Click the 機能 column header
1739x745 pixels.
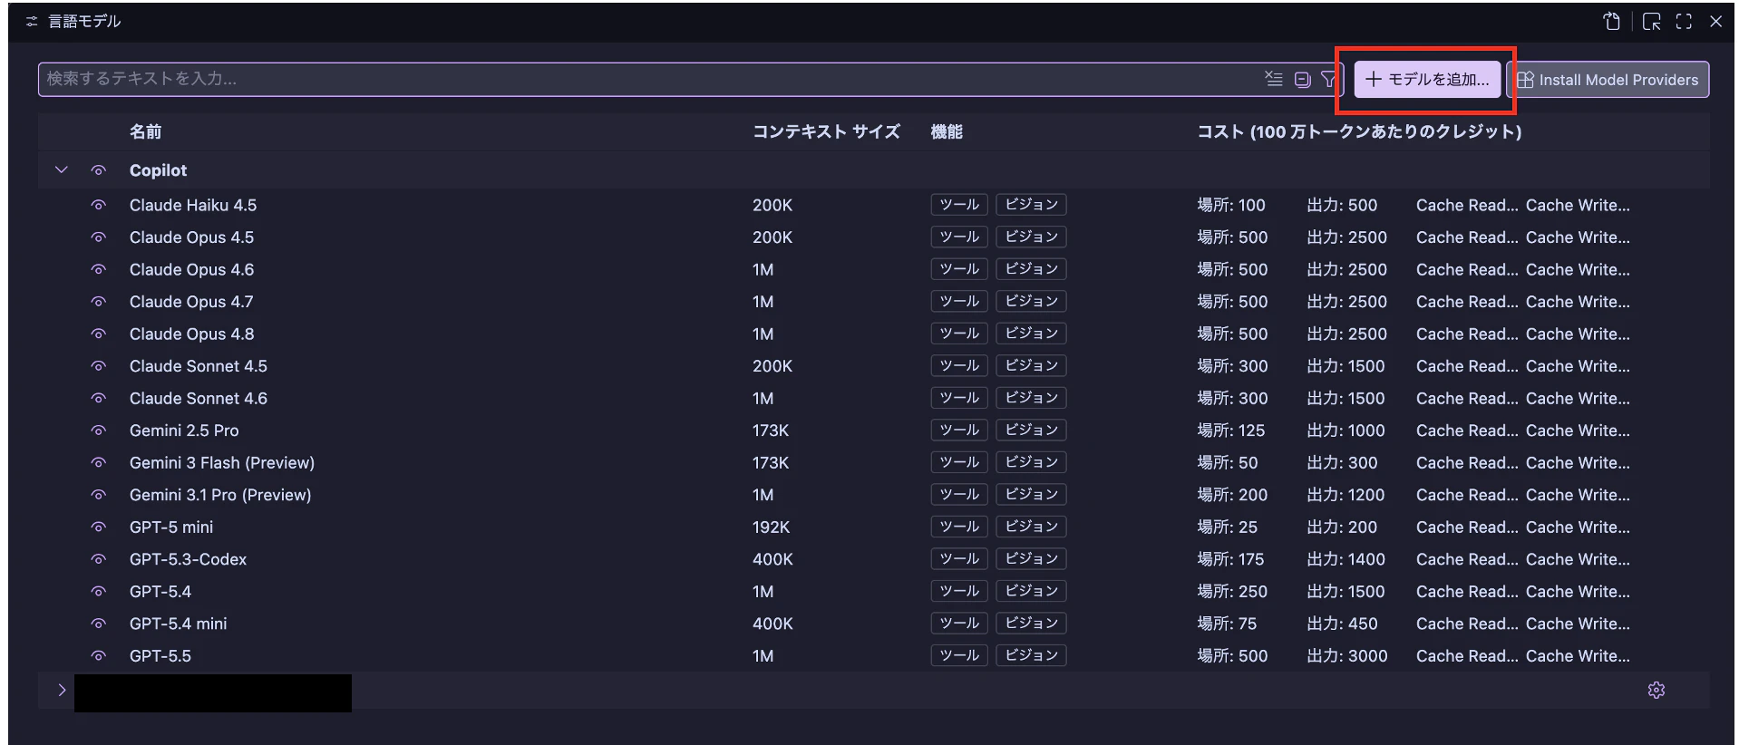[x=947, y=131]
